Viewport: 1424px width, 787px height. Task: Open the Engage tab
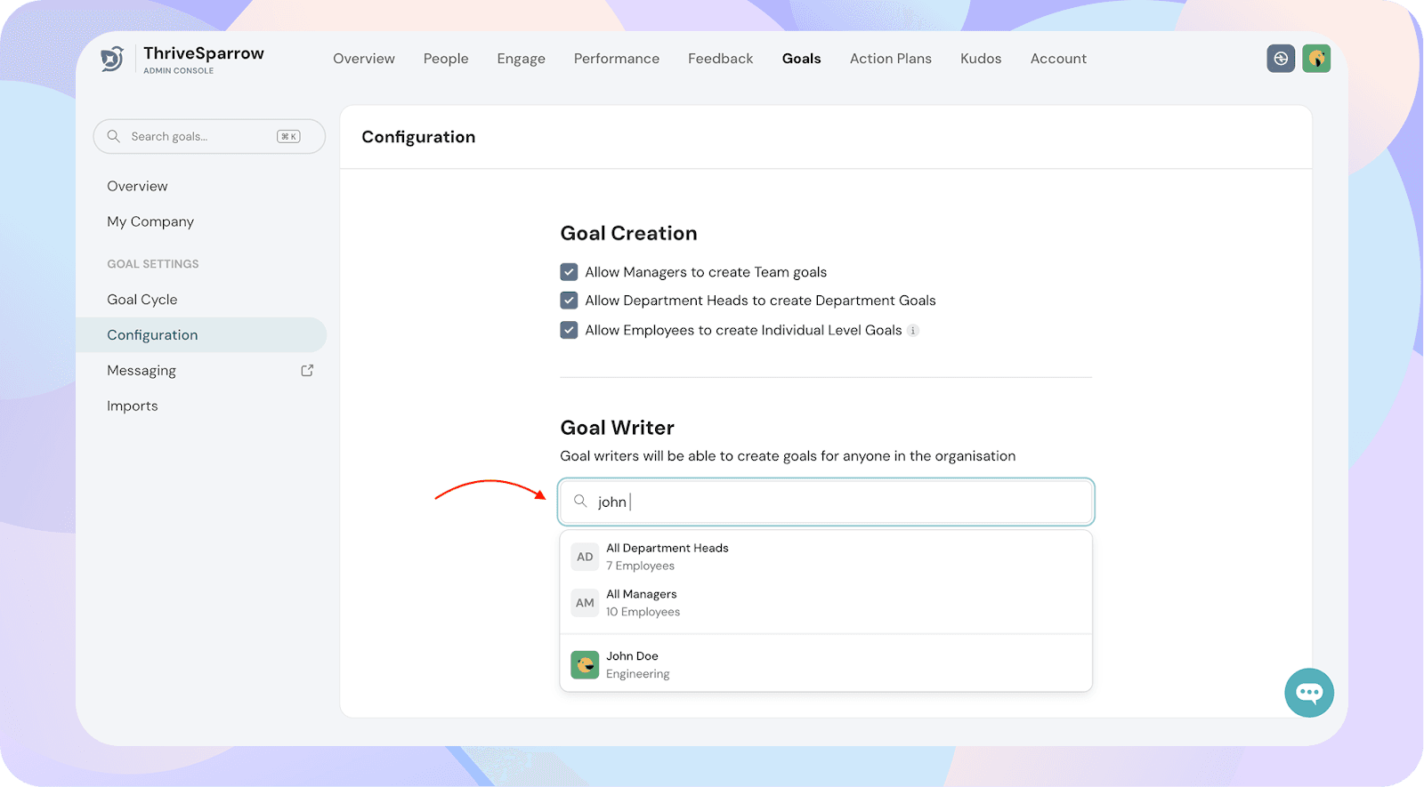522,59
